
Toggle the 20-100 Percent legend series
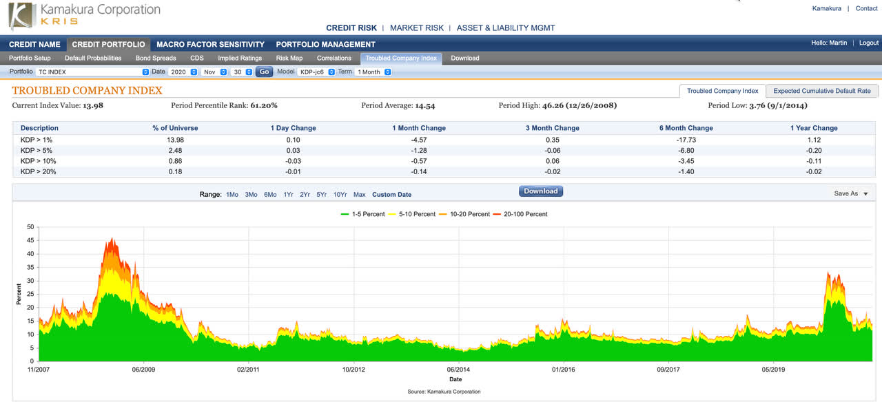[520, 214]
